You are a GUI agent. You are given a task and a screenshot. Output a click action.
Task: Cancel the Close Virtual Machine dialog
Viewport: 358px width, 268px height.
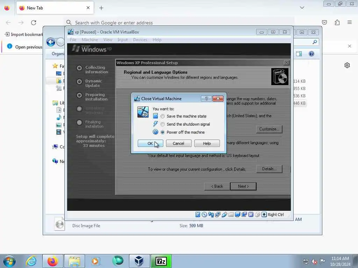pyautogui.click(x=179, y=143)
